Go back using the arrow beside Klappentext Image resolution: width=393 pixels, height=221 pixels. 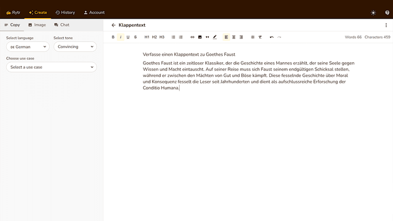(x=114, y=25)
